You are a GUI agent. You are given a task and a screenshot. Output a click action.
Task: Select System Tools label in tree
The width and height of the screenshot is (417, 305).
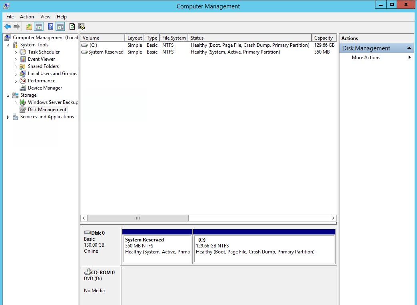(x=34, y=45)
